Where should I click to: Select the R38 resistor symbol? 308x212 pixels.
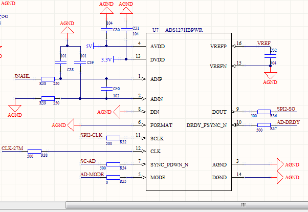tap(48, 79)
